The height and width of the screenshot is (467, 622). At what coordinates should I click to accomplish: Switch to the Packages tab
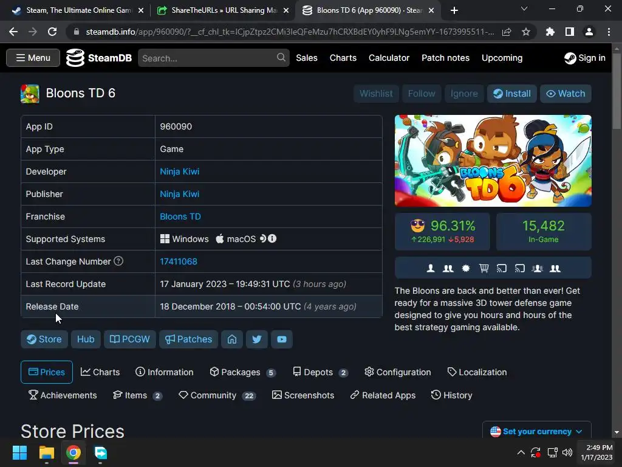point(242,372)
